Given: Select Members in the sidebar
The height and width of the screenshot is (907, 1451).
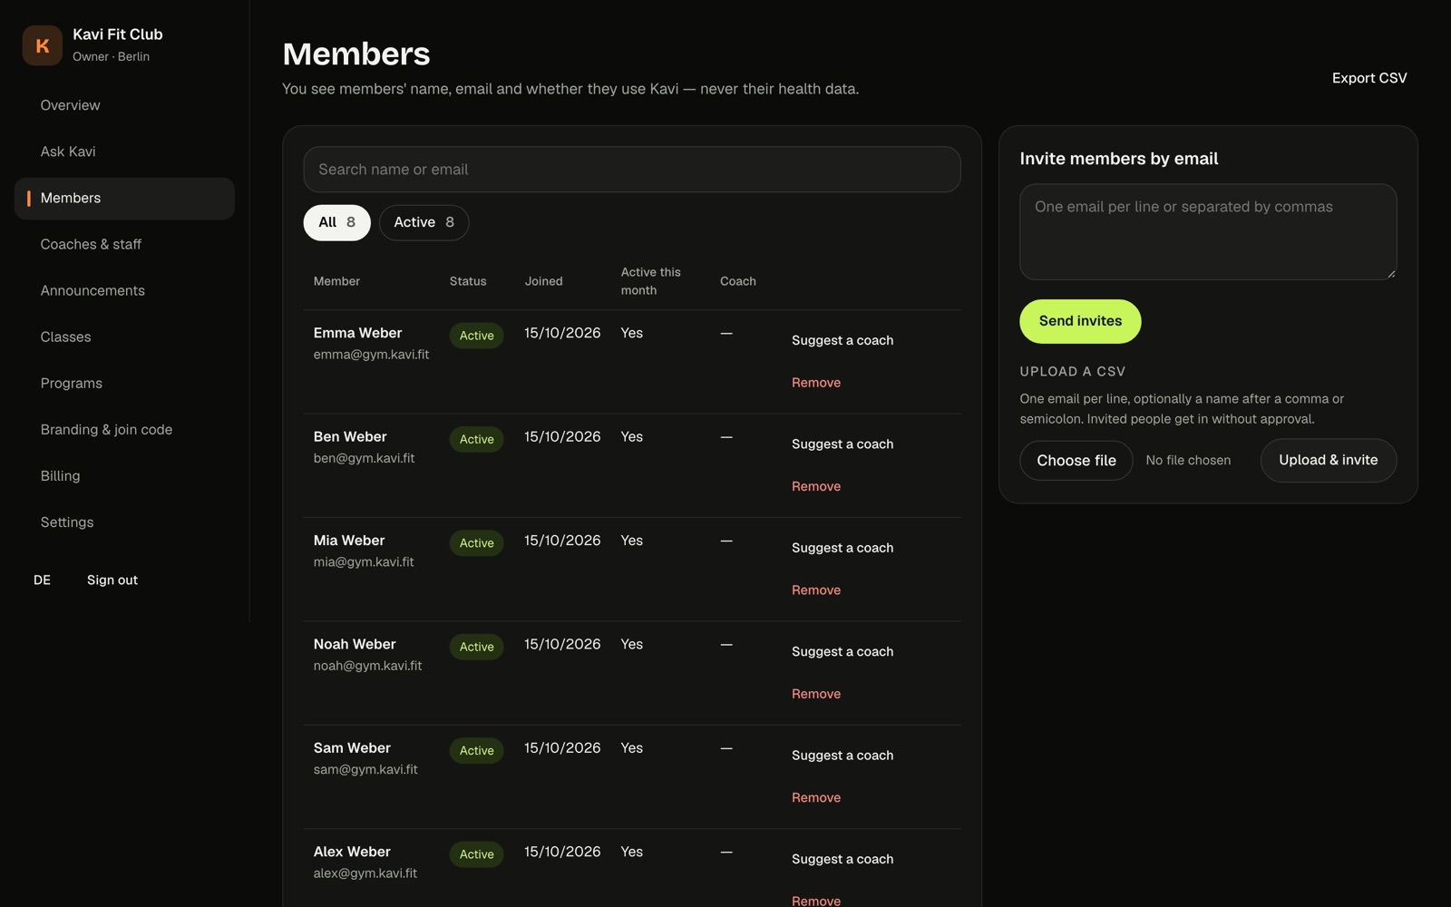Looking at the screenshot, I should click(124, 198).
